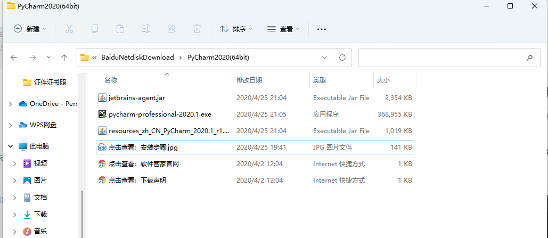Expand the 下载 tree node
This screenshot has height=238, width=548.
tap(15, 215)
